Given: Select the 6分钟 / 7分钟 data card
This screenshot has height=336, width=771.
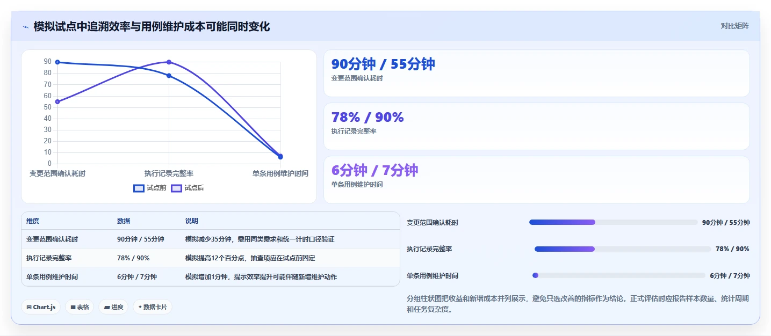Looking at the screenshot, I should [536, 180].
